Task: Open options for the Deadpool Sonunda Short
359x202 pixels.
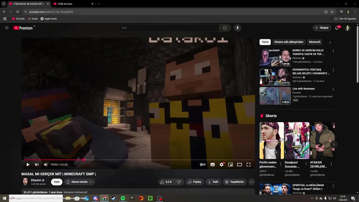Action: tap(306, 164)
